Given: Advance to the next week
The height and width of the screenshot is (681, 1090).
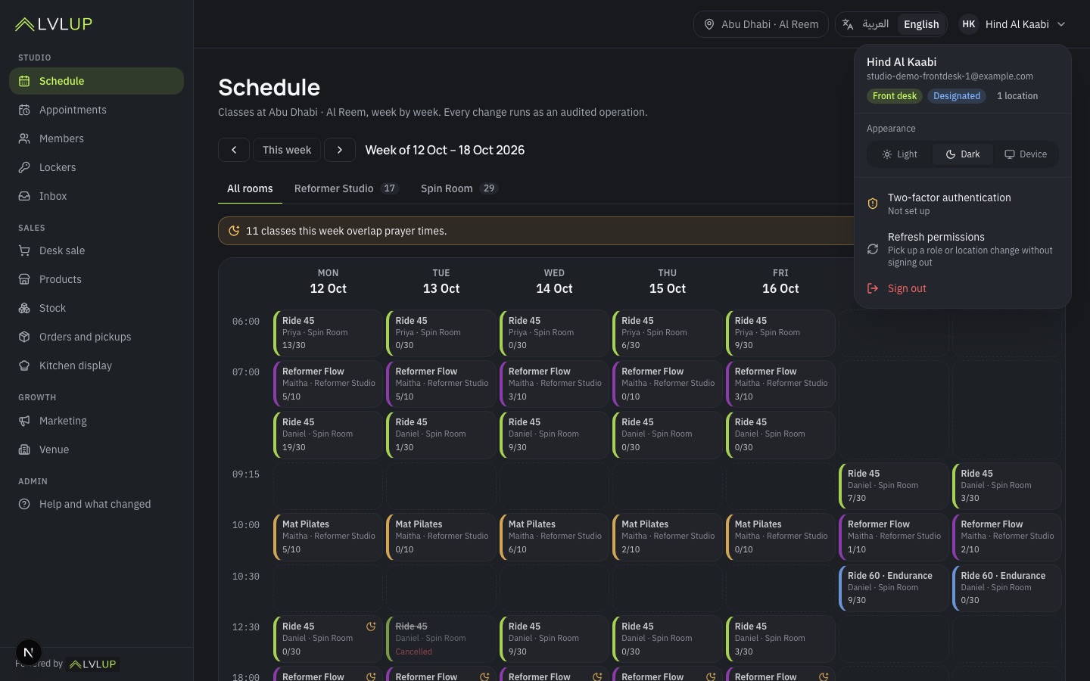Looking at the screenshot, I should click(x=340, y=150).
